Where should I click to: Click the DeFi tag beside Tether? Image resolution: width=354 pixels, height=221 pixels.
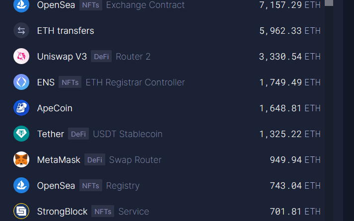pyautogui.click(x=78, y=134)
